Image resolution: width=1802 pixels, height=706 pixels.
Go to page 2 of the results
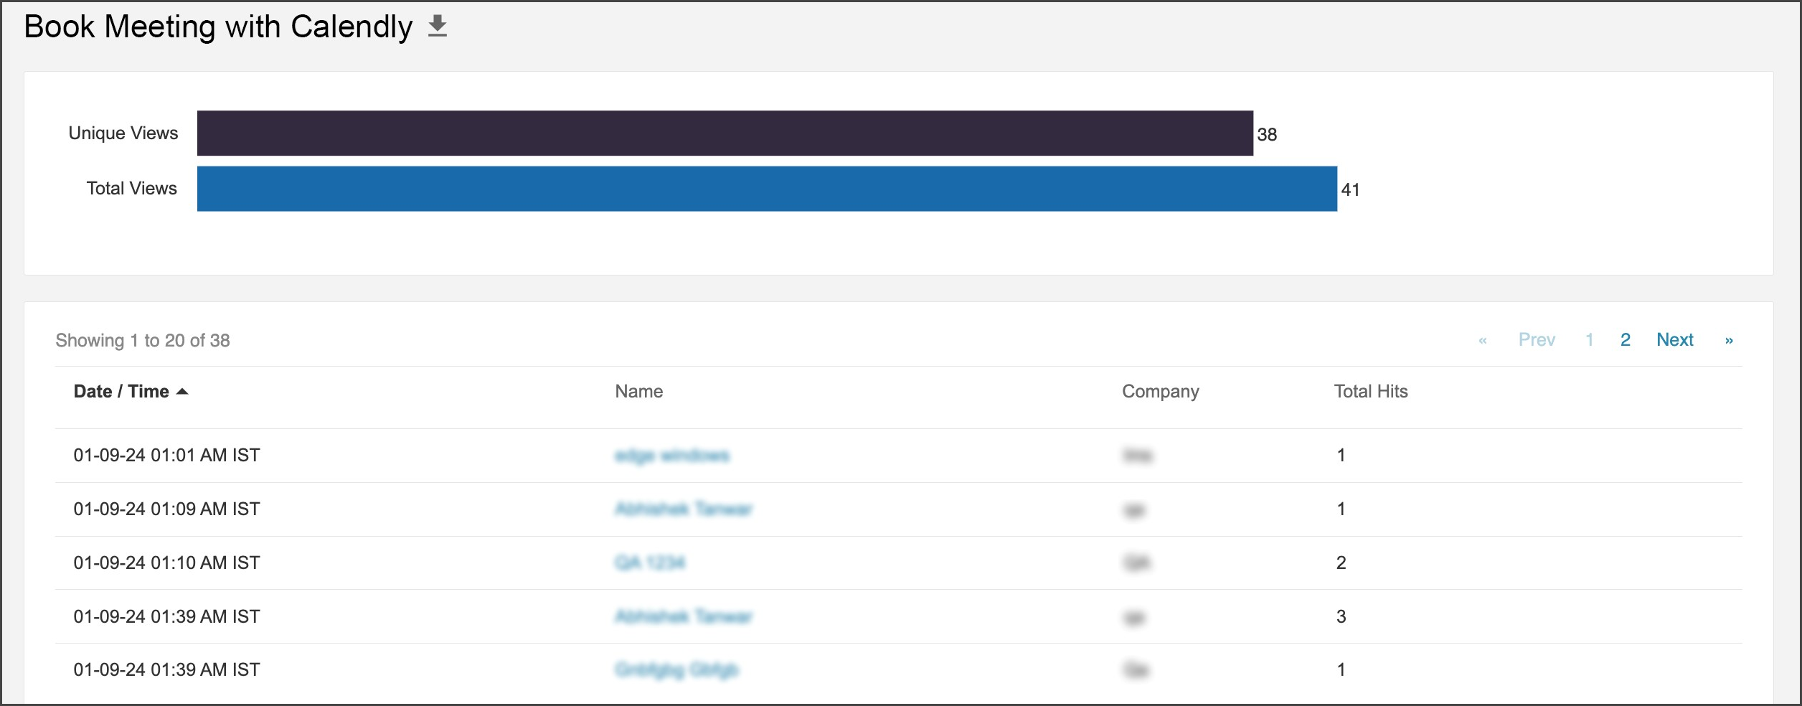tap(1626, 339)
